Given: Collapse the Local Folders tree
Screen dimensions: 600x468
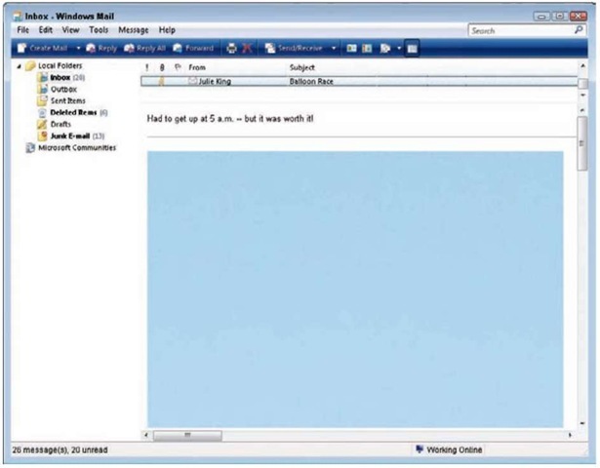Looking at the screenshot, I should pos(20,67).
